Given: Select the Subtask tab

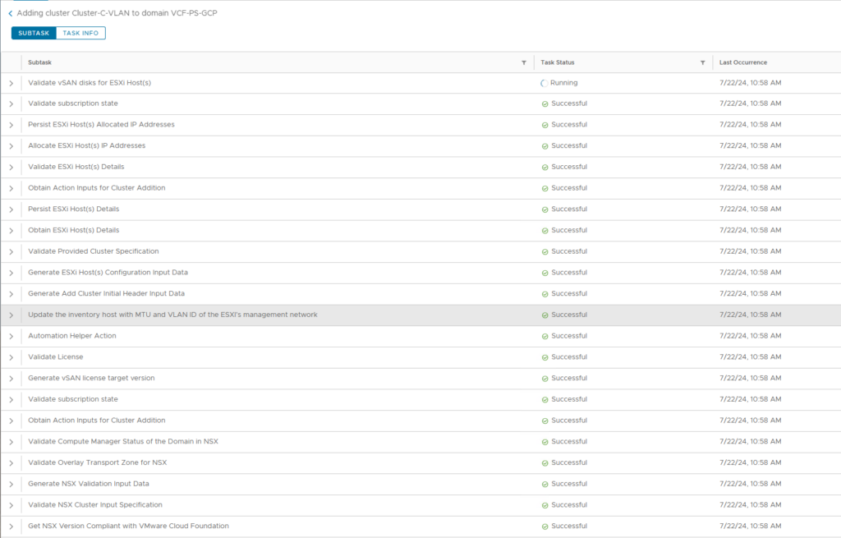Looking at the screenshot, I should (34, 33).
